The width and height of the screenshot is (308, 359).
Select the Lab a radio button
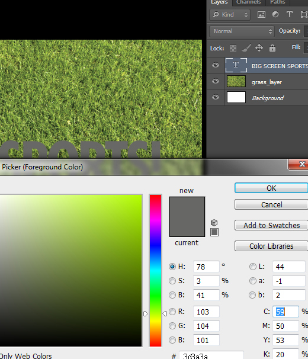(252, 281)
